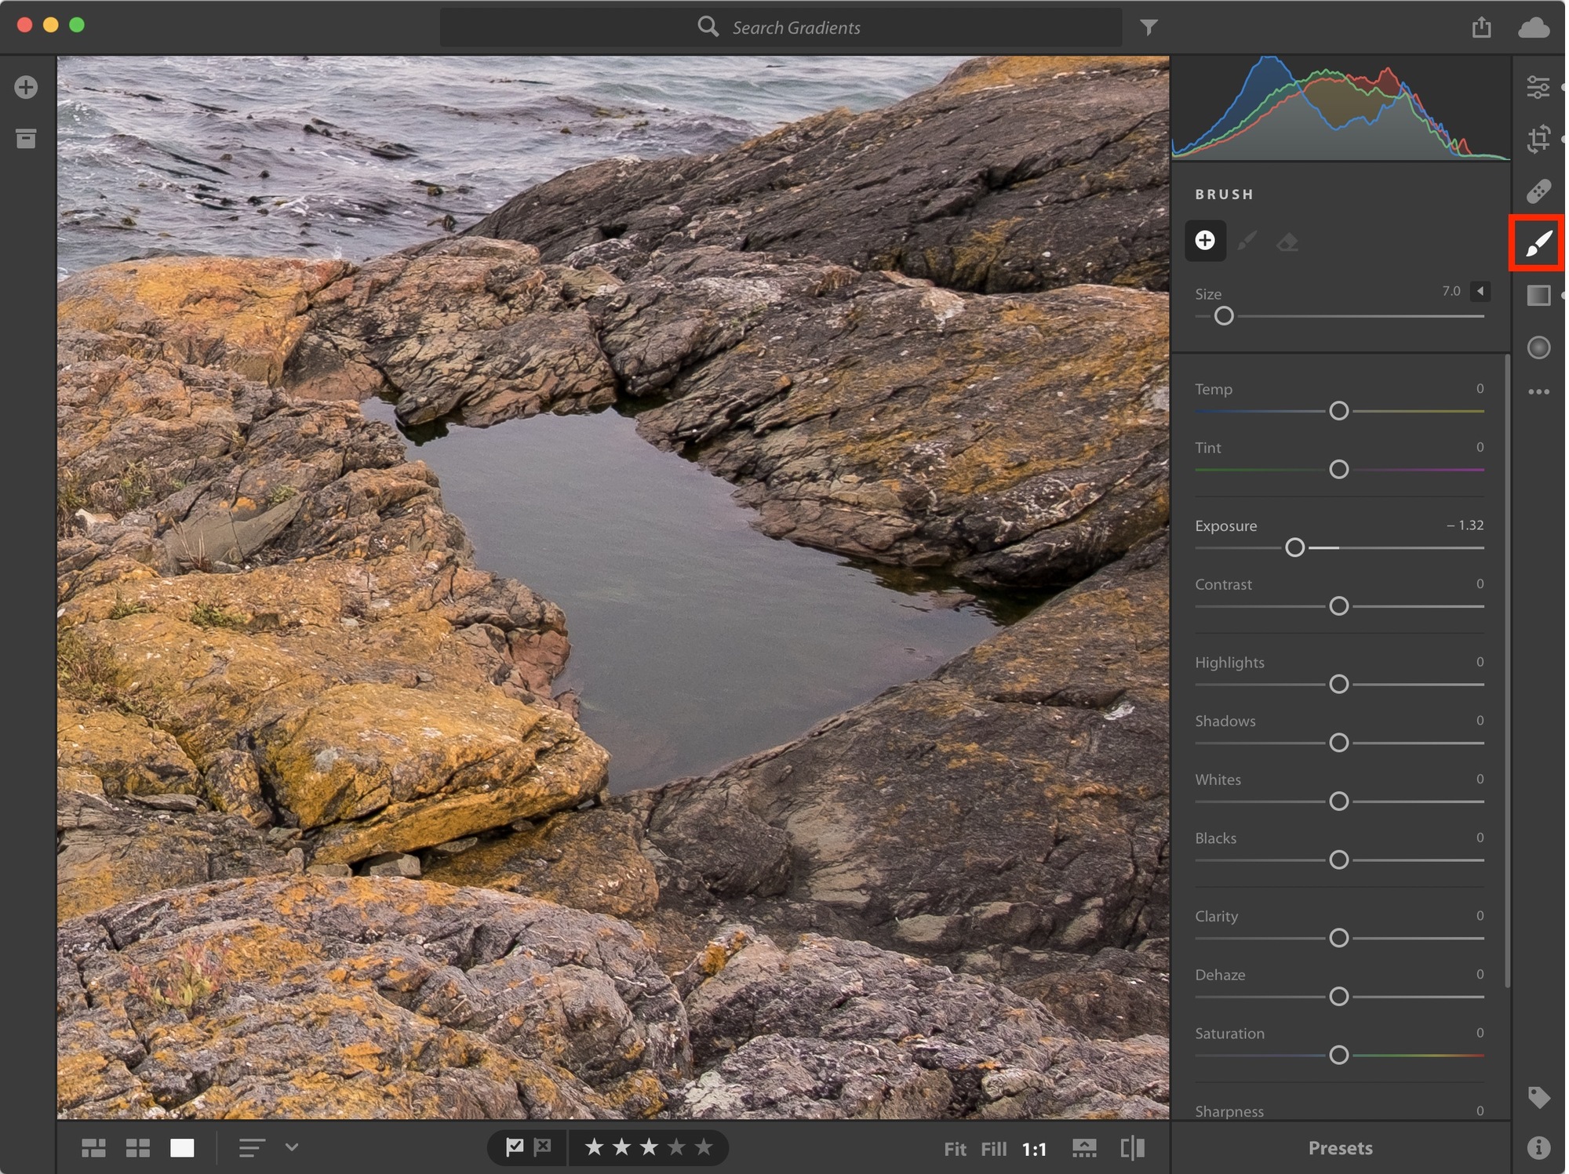Set zoom to 1:1

tap(1036, 1150)
